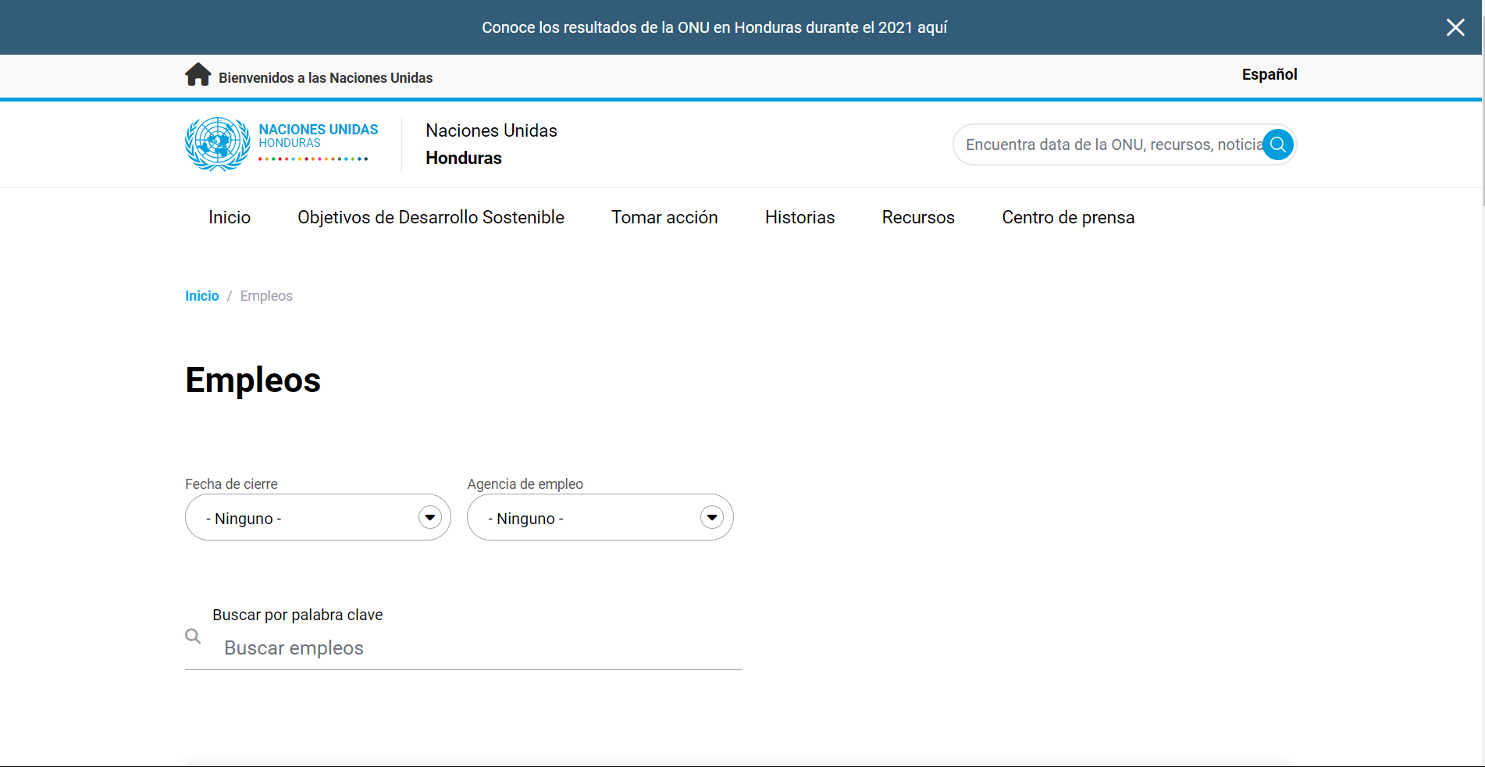Go to Inicio in the main menu

(230, 218)
